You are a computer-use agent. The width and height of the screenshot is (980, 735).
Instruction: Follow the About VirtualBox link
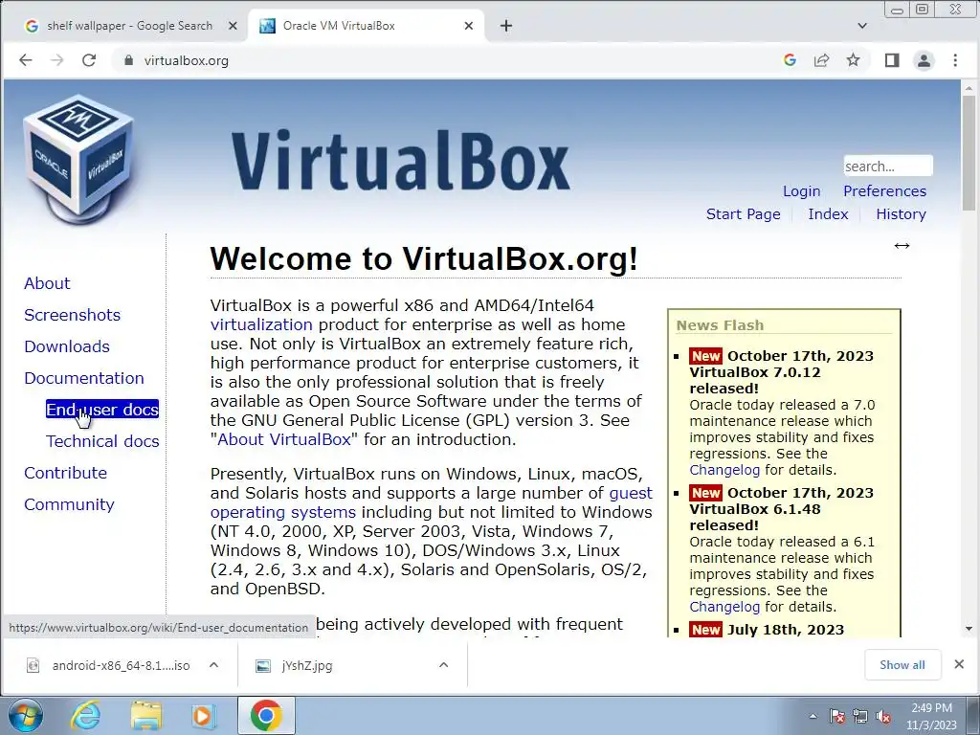point(284,439)
